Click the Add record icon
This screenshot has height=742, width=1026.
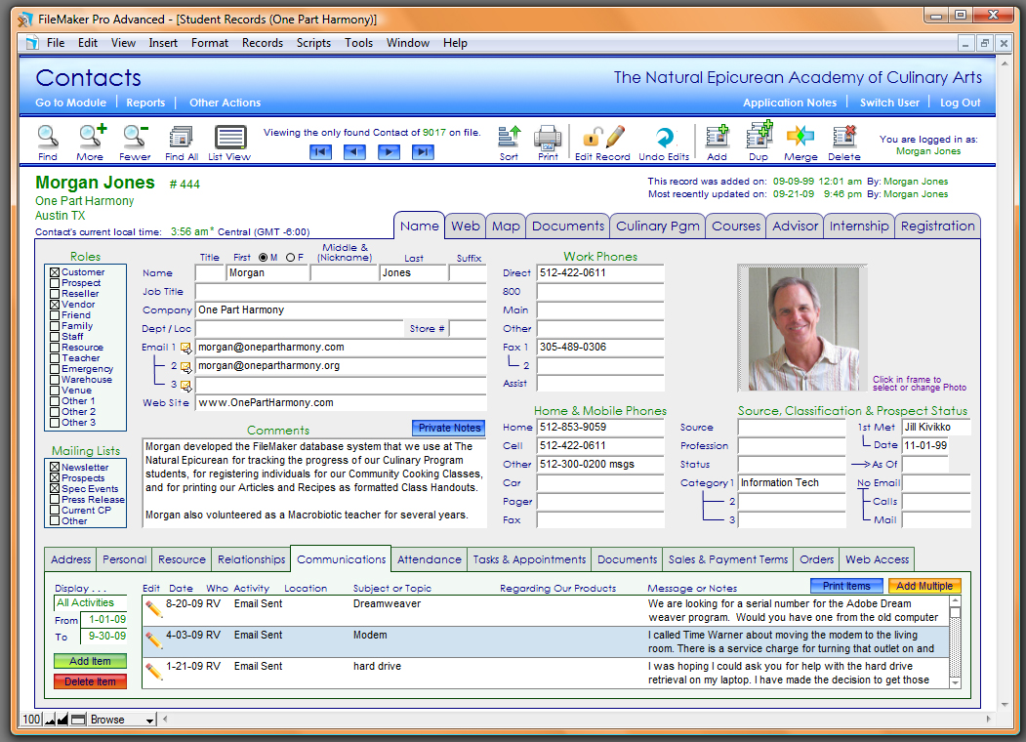point(718,137)
